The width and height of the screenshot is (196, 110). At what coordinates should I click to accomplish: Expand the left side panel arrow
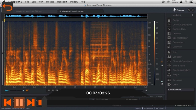tap(3, 53)
